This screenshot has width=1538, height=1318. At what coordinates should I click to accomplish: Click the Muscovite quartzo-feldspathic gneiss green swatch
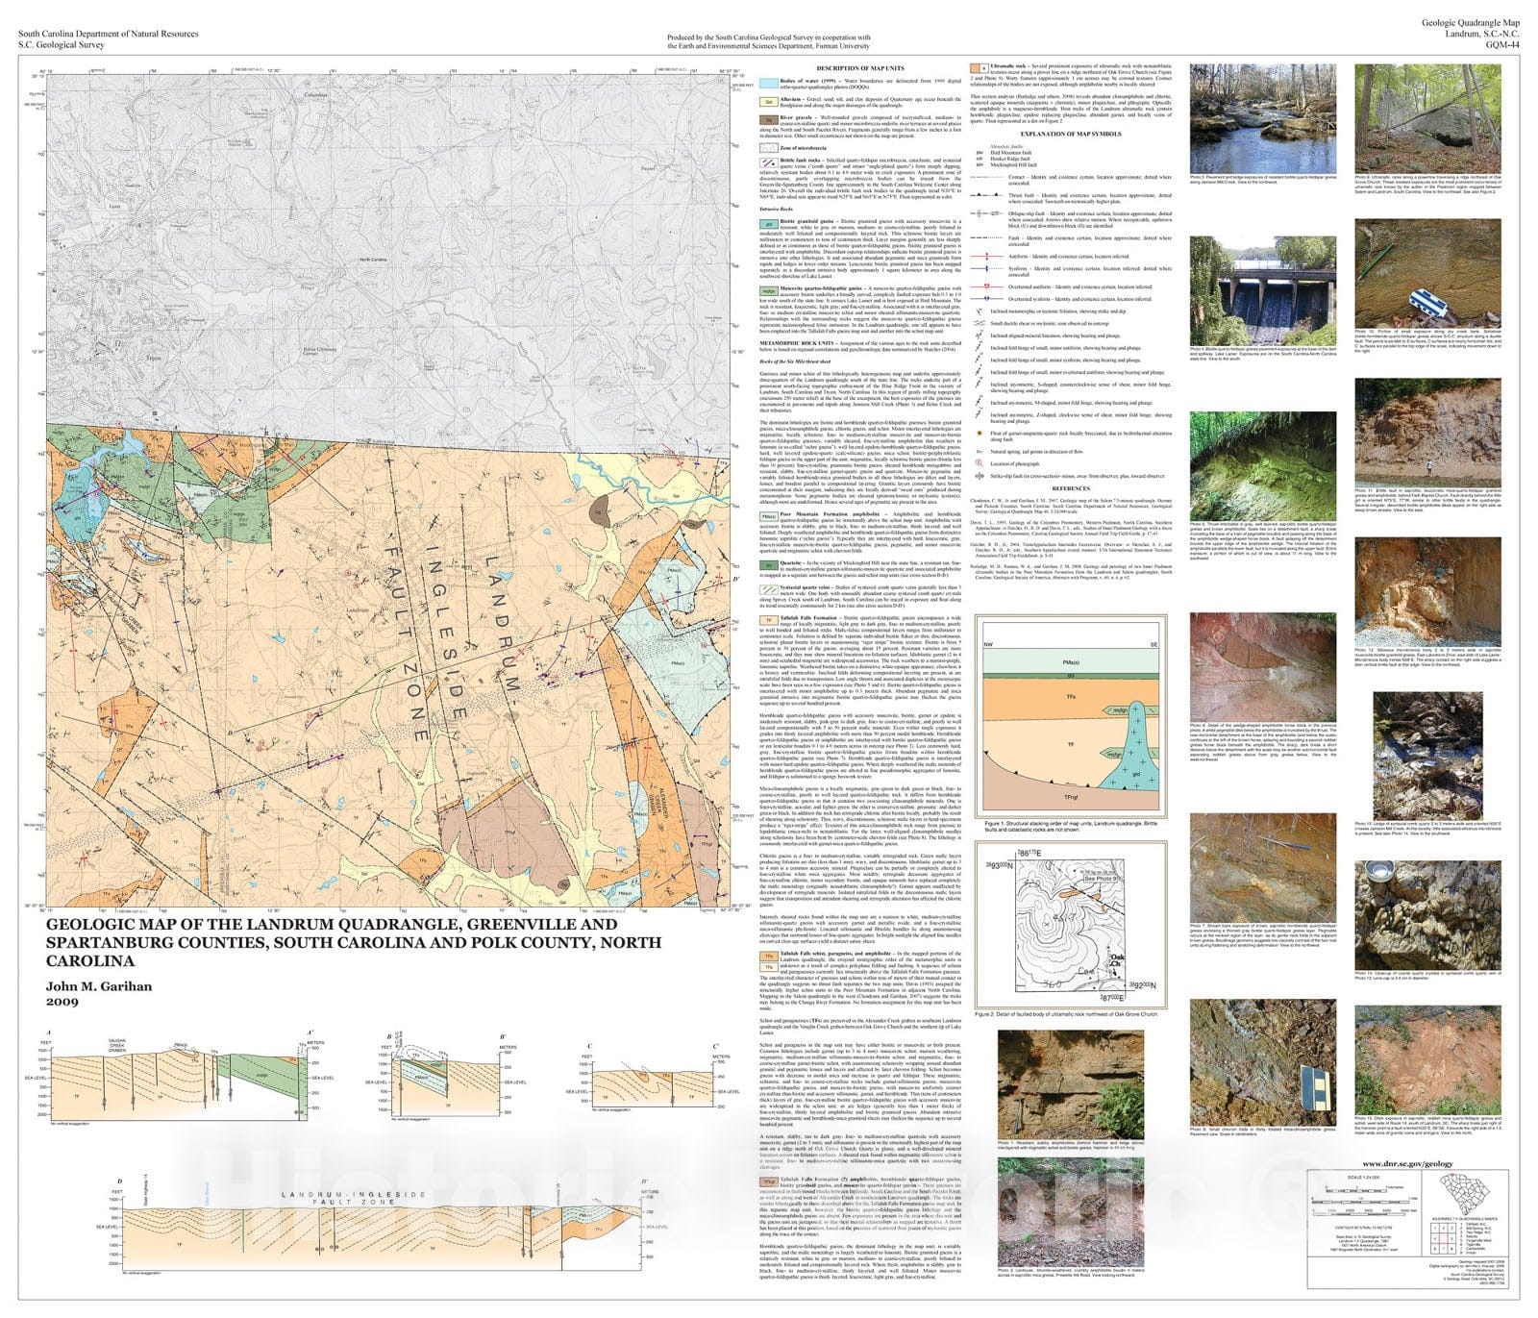[768, 290]
